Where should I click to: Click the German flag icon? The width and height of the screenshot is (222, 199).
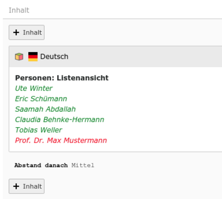point(33,56)
